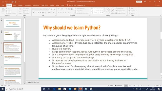Open Comments pane from status bar
162x91 pixels.
118,86
